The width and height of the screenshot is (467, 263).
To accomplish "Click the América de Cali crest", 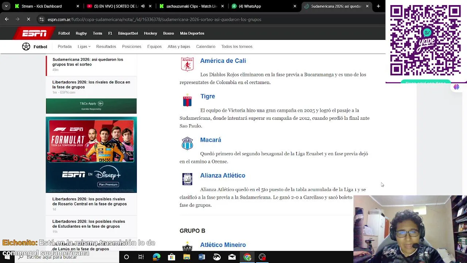I will pyautogui.click(x=187, y=64).
